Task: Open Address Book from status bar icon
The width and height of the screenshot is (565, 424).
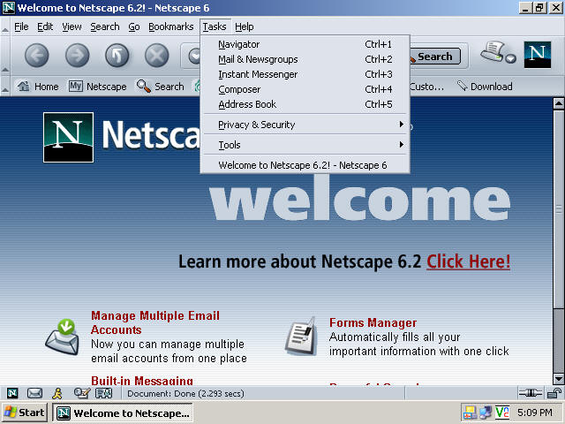Action: click(104, 393)
